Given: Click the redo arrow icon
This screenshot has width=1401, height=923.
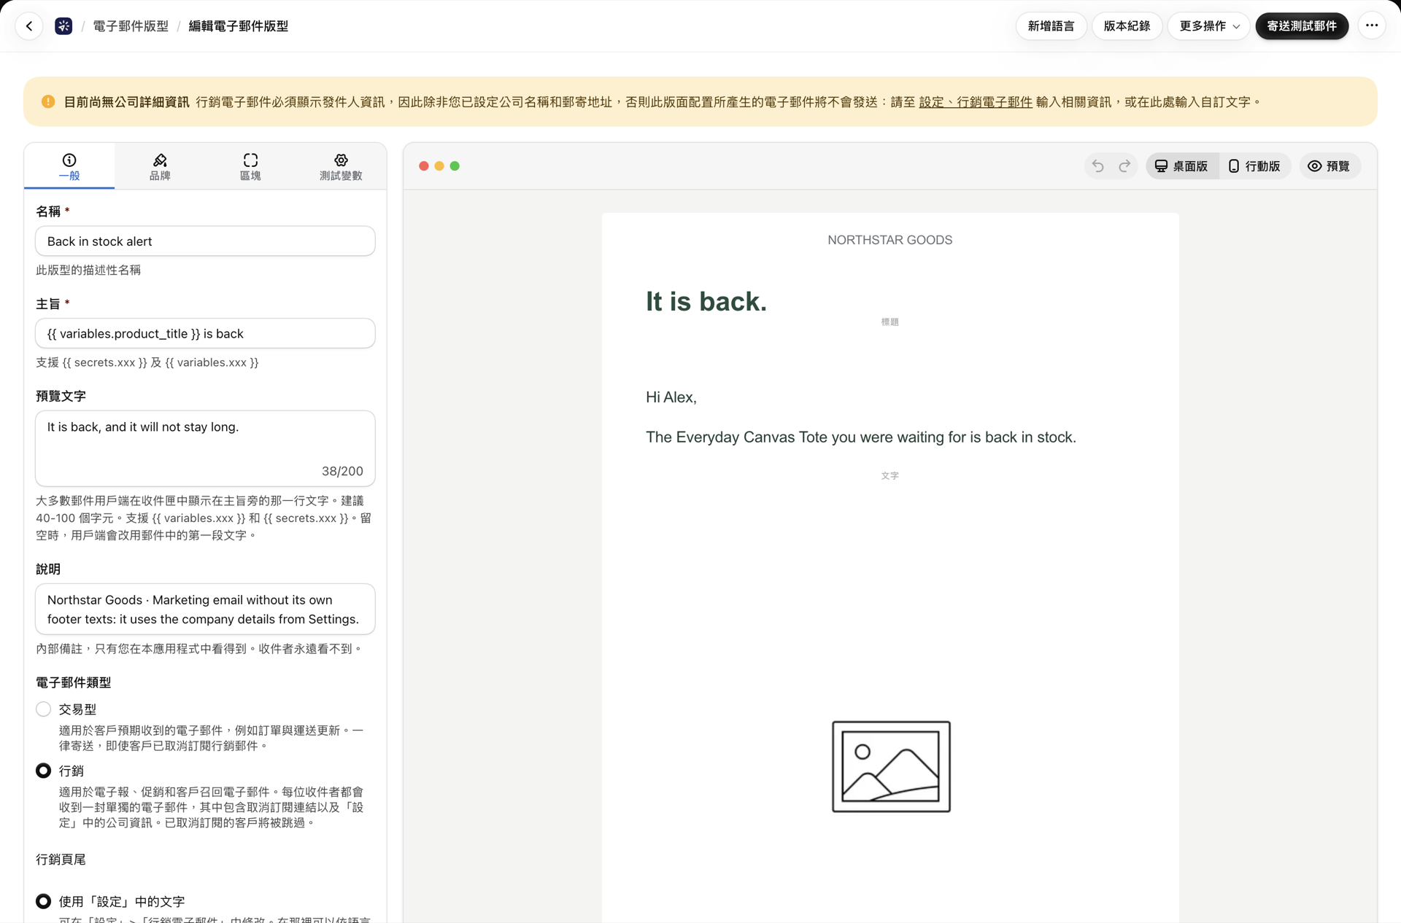Looking at the screenshot, I should click(x=1124, y=166).
